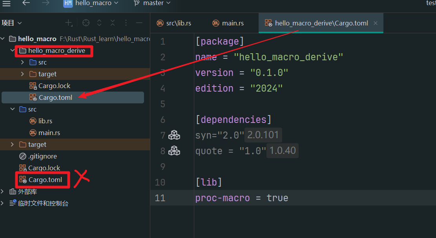Switch to the src\lib.rs tab

click(174, 23)
